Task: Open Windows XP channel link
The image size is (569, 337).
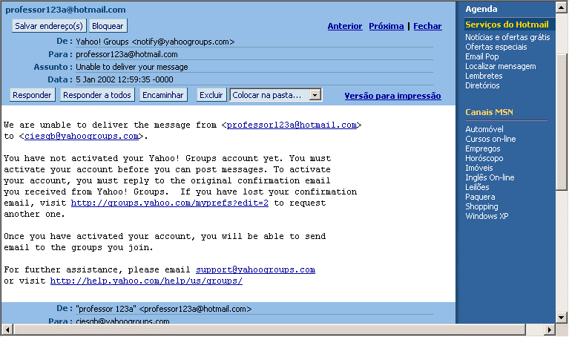Action: click(487, 216)
